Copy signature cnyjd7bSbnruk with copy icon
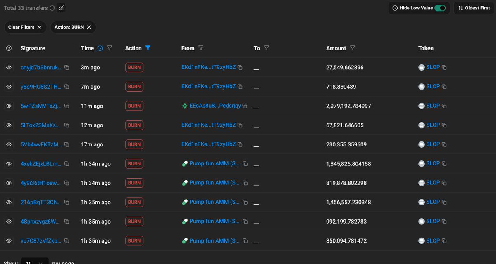The height and width of the screenshot is (264, 496). coord(67,67)
